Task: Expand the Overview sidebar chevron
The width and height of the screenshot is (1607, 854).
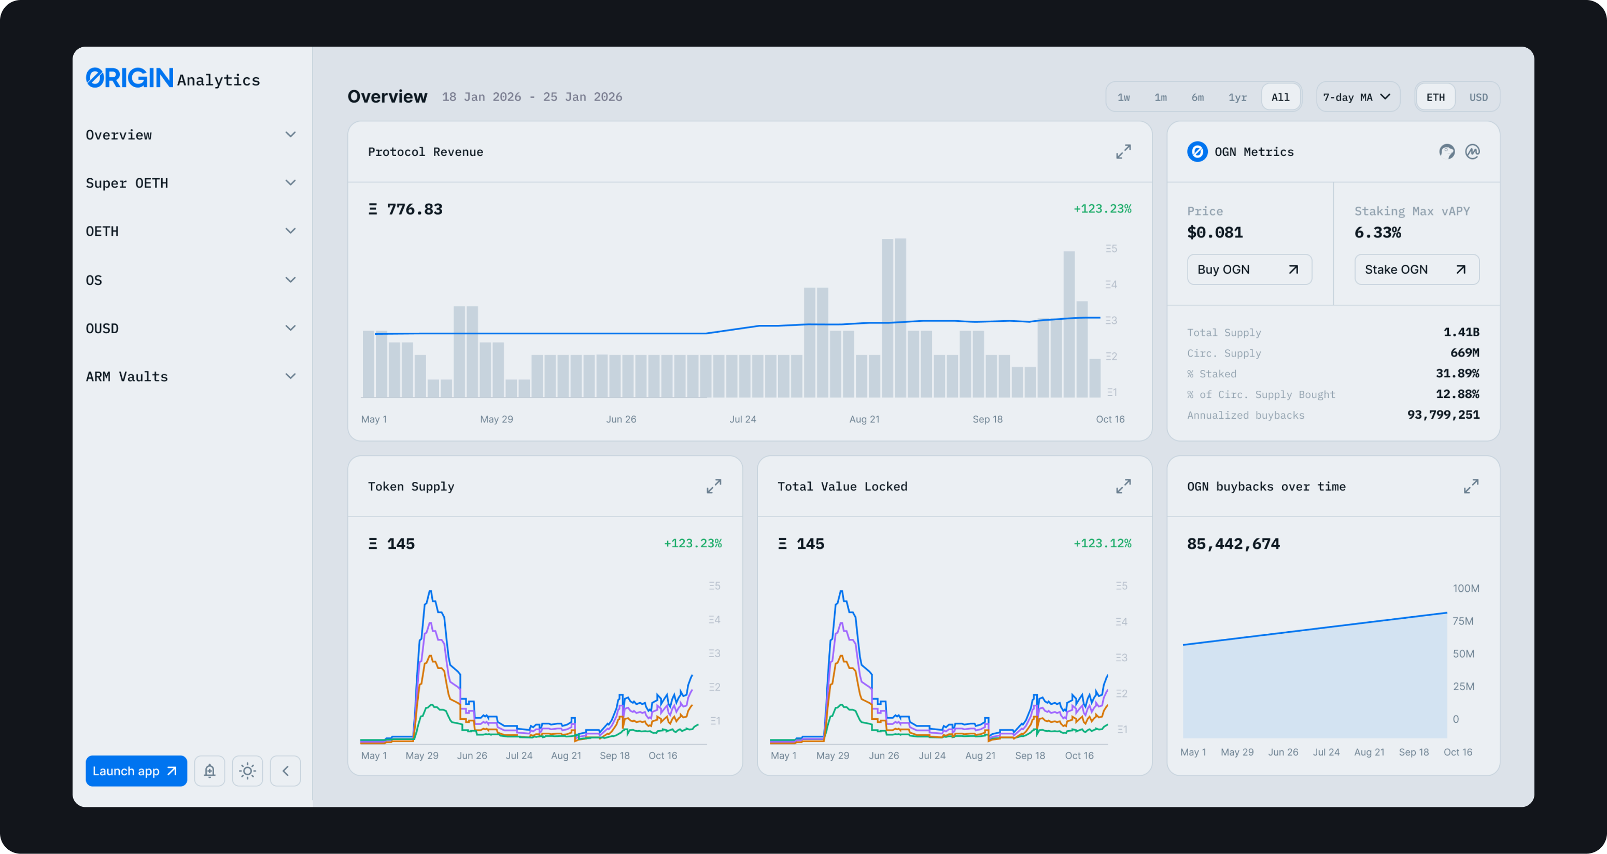Action: [x=290, y=135]
